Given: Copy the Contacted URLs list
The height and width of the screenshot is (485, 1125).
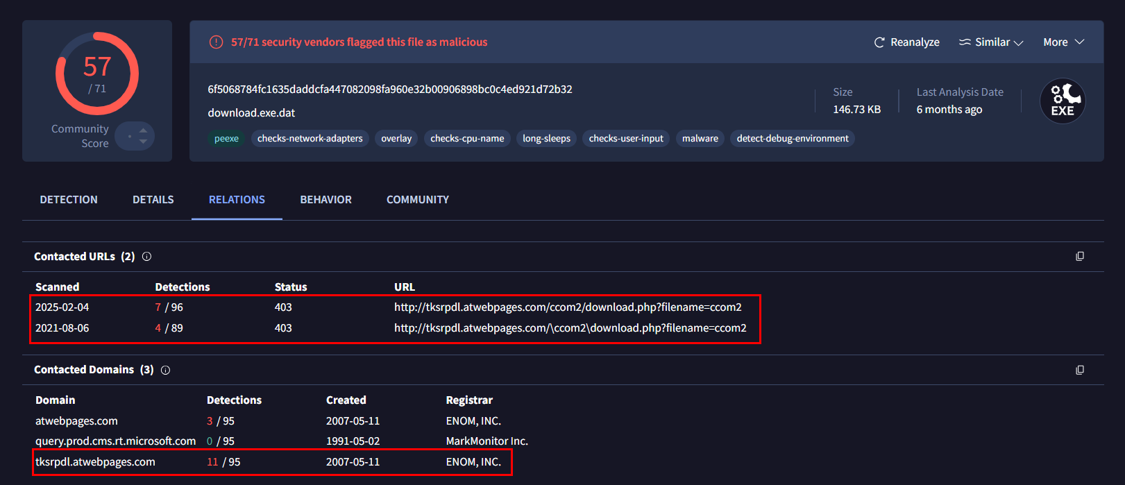Looking at the screenshot, I should pyautogui.click(x=1079, y=257).
